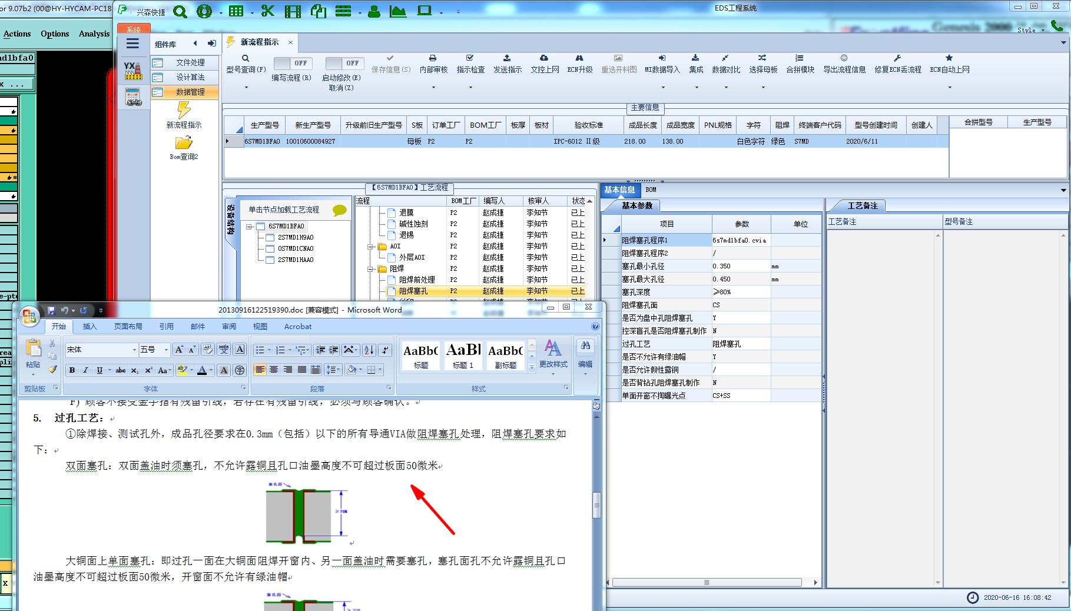Click the green scissors icon in the EDS toolbar
This screenshot has height=611, width=1071.
[x=268, y=11]
